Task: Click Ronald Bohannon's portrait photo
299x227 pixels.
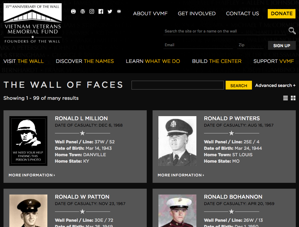Action: 177,211
